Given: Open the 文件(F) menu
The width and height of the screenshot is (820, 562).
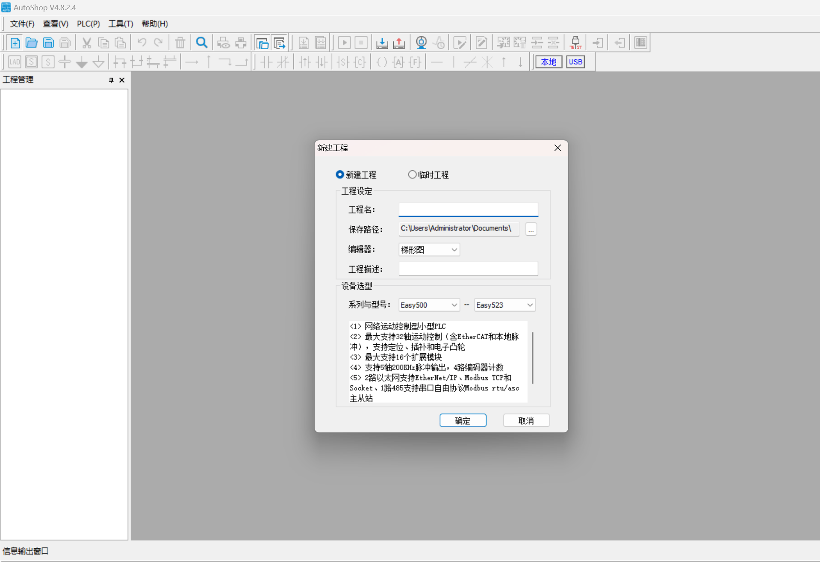Looking at the screenshot, I should click(22, 24).
